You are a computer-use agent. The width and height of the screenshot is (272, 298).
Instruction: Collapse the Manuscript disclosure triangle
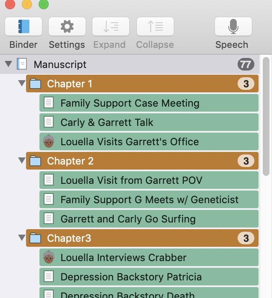8,64
